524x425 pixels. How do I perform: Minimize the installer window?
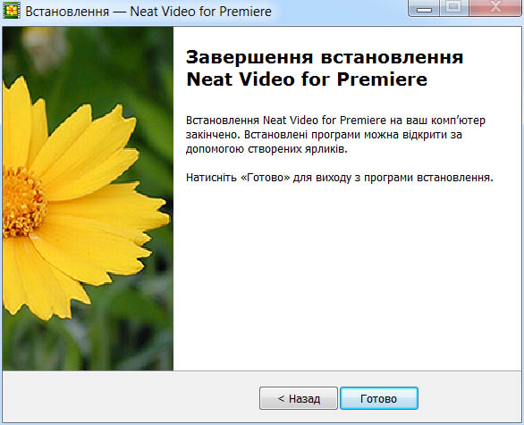[424, 7]
